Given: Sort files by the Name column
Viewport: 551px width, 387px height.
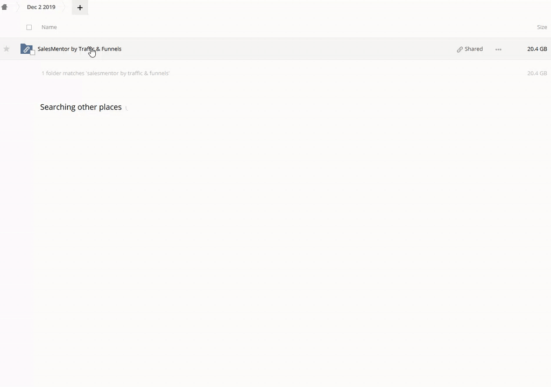Looking at the screenshot, I should tap(49, 27).
